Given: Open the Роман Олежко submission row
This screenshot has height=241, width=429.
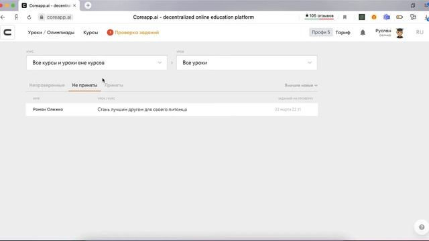Looking at the screenshot, I should [172, 110].
